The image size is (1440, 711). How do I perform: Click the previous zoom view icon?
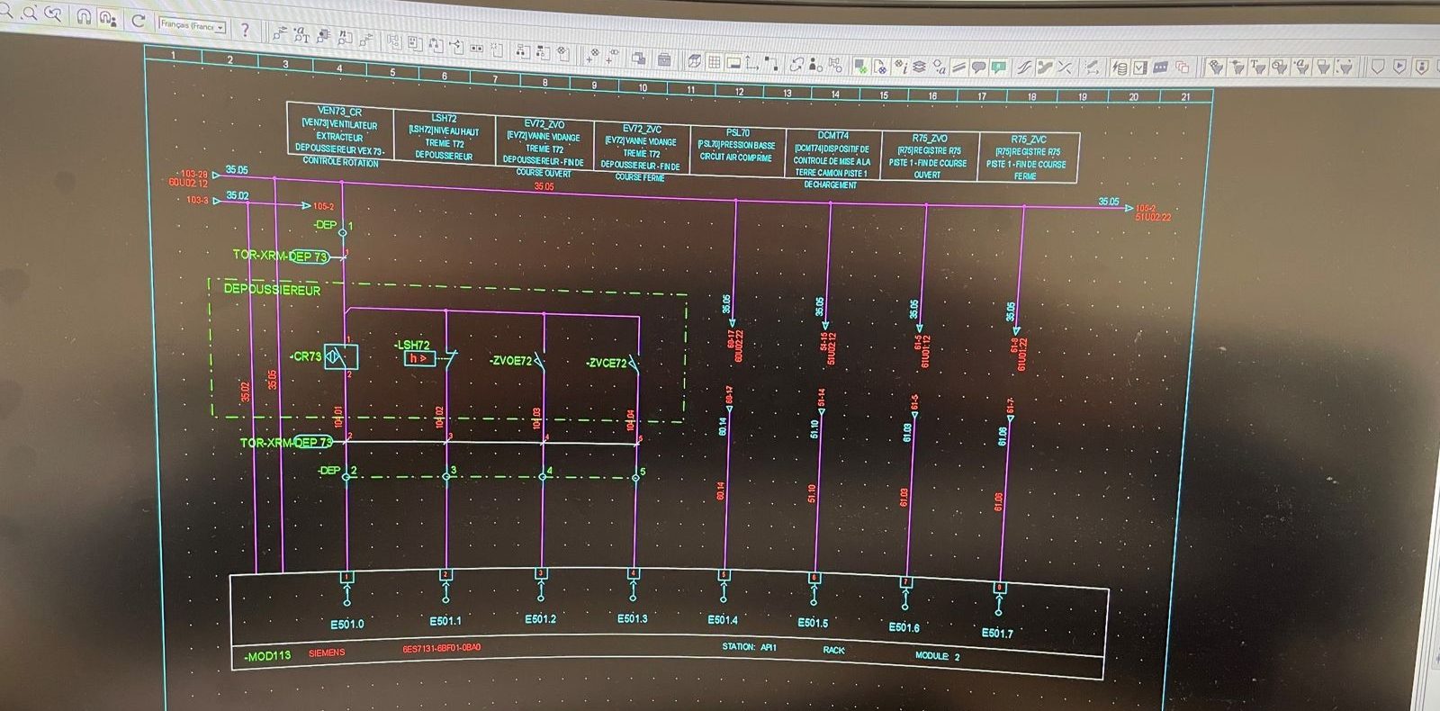click(x=53, y=15)
